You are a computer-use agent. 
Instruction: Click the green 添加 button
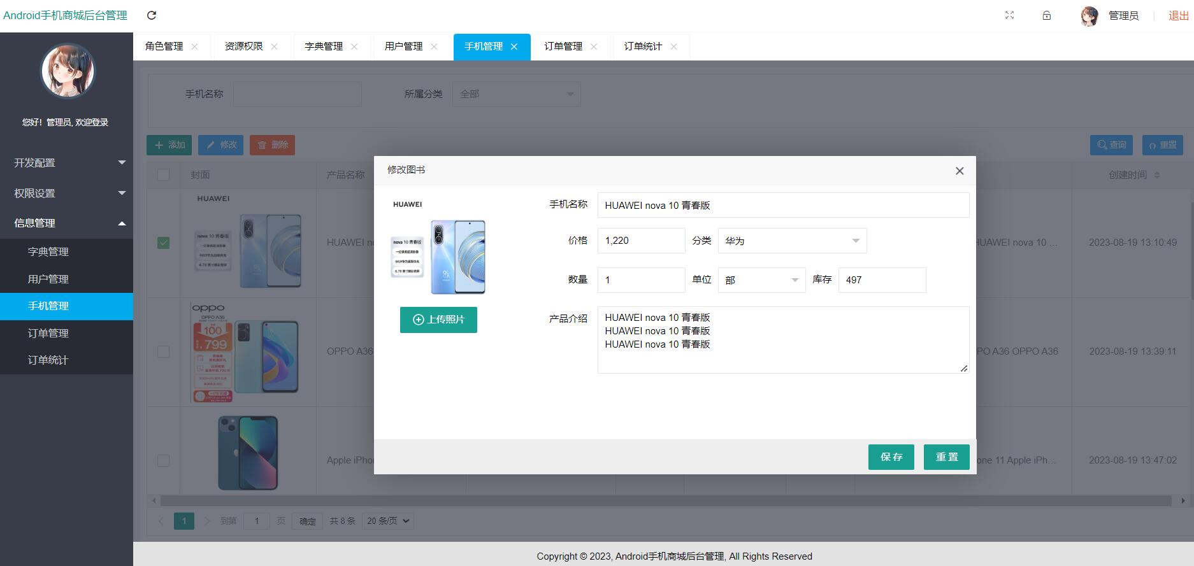coord(169,145)
